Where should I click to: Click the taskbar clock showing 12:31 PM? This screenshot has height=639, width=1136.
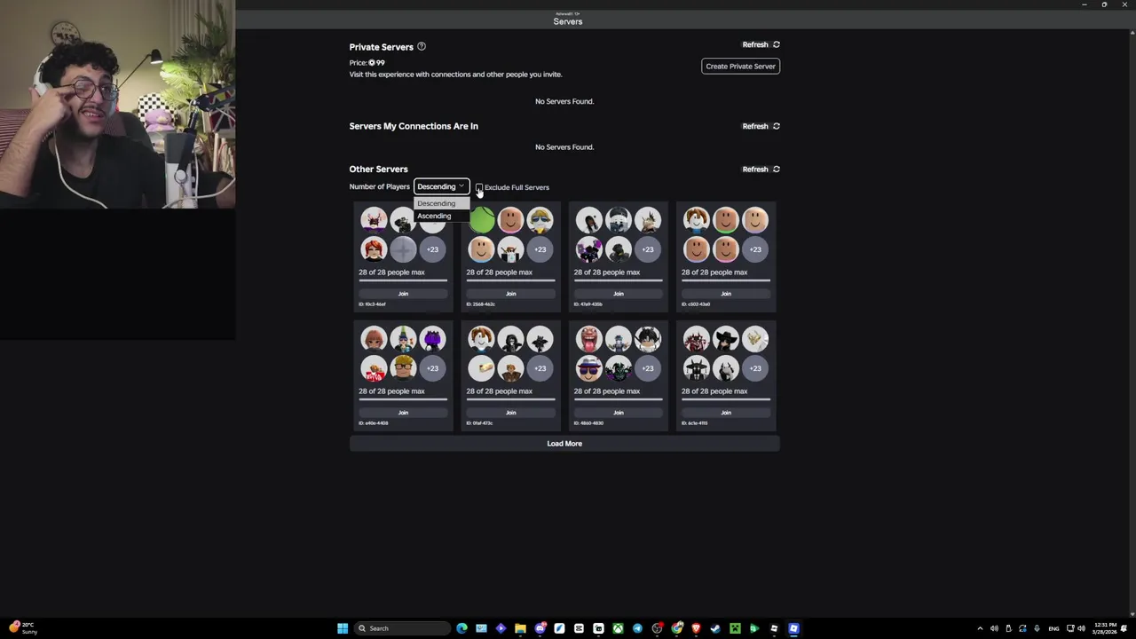pyautogui.click(x=1106, y=628)
